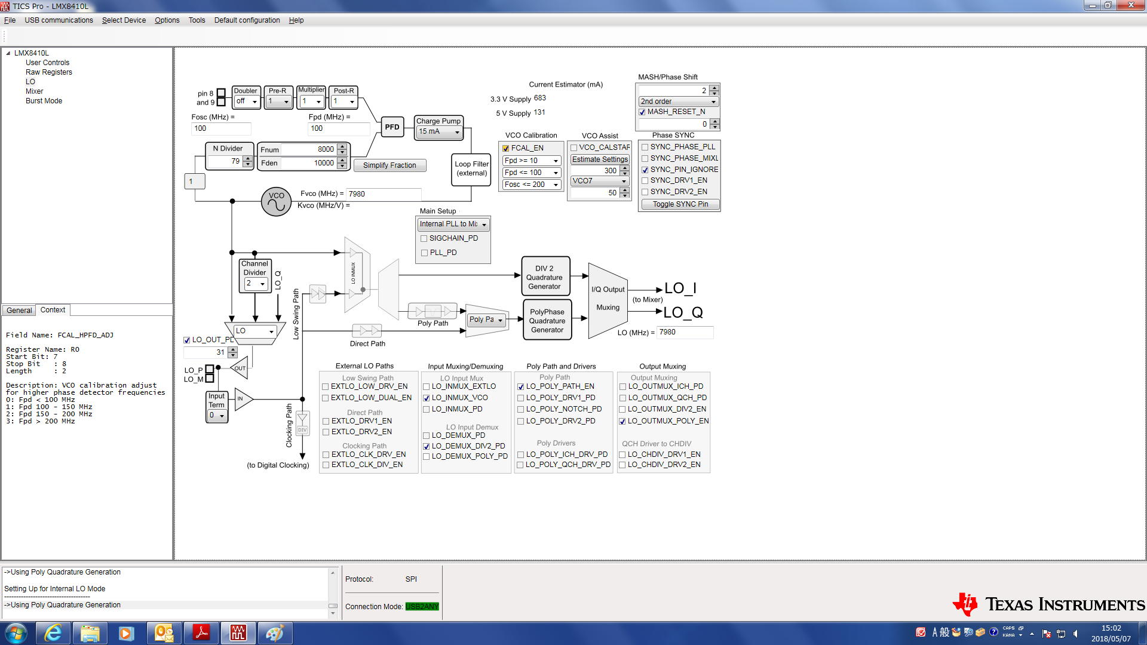Click TICS Pro taskbar icon

point(238,633)
